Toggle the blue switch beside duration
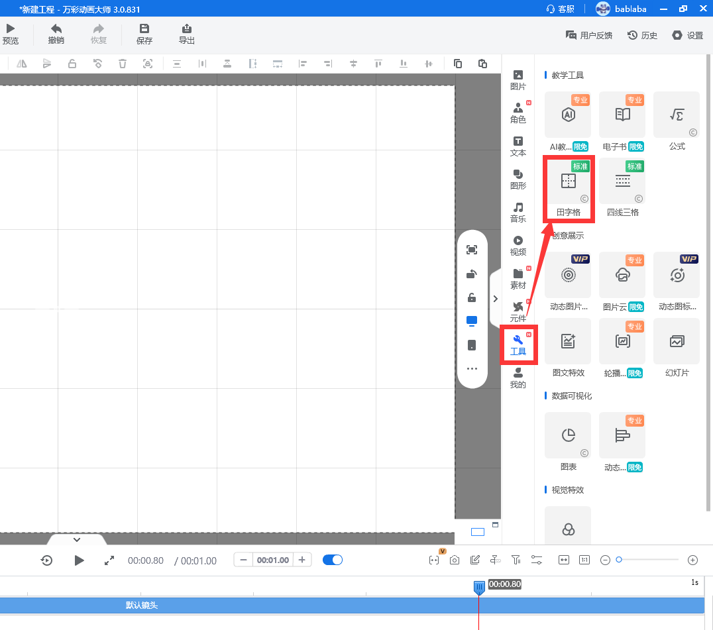Viewport: 713px width, 630px height. tap(333, 560)
